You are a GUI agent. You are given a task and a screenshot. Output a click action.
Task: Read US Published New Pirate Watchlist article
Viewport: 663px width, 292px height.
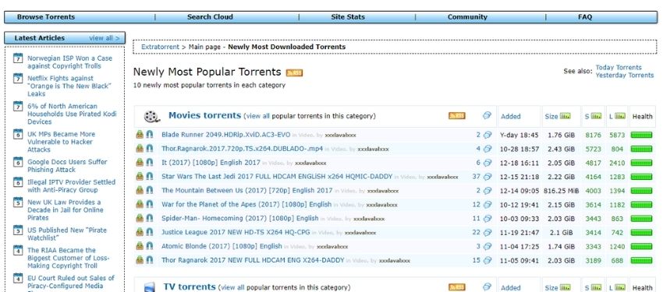(67, 234)
